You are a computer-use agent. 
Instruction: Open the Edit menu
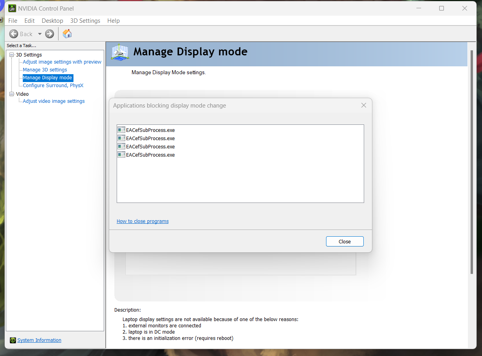29,21
